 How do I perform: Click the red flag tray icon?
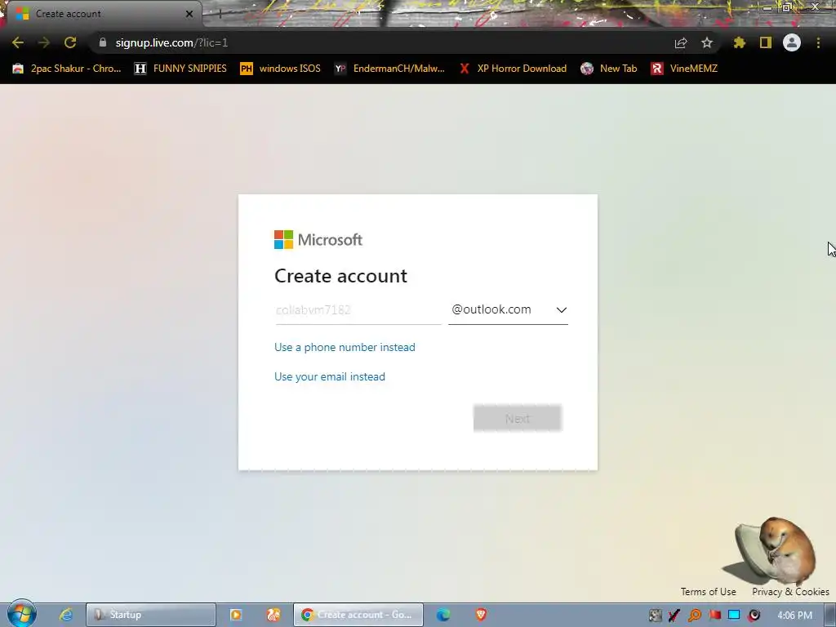coord(715,616)
